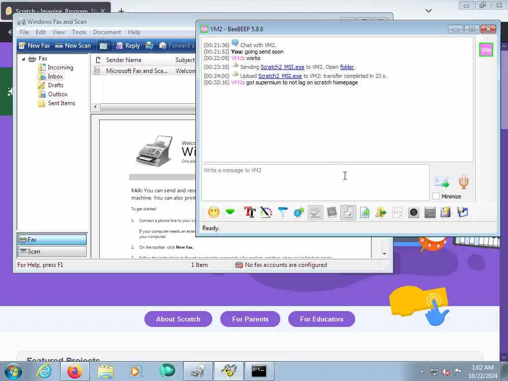Toggle the gray check-tray button in BeeBEEP toolbar
The image size is (508, 381).
click(x=315, y=212)
